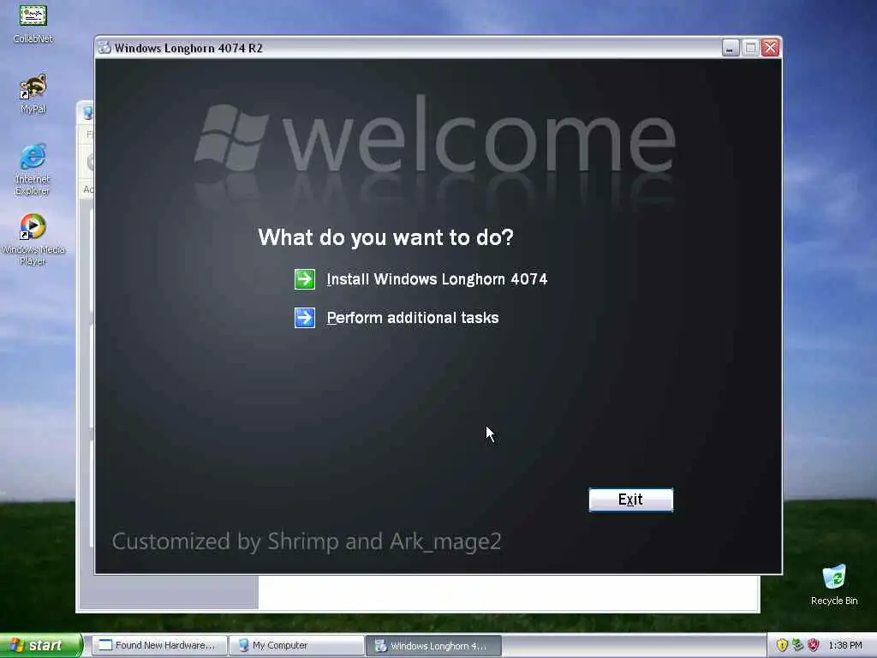The image size is (877, 658).
Task: Switch to Found New Hardware taskbar item
Action: (x=159, y=645)
